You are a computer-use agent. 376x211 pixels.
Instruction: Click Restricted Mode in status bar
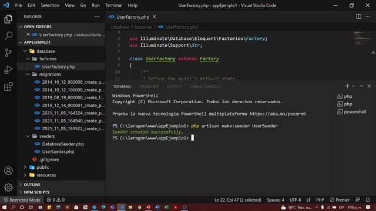pyautogui.click(x=22, y=200)
